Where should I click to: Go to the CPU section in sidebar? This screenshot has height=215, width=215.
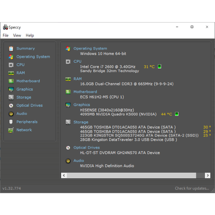(x=20, y=65)
